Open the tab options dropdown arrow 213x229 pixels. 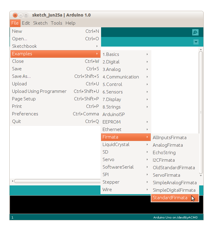(x=196, y=42)
